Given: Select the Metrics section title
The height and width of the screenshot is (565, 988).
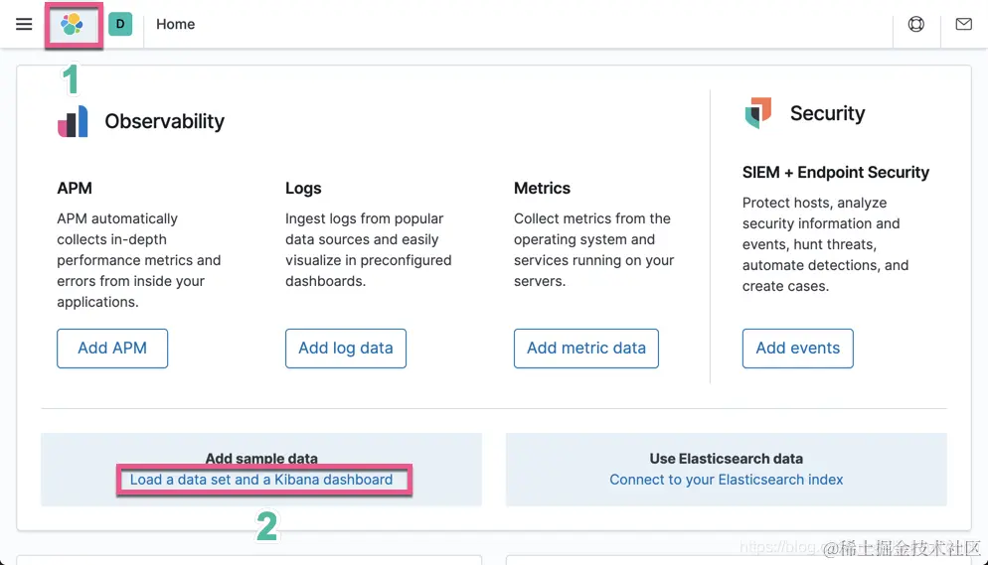Looking at the screenshot, I should (542, 188).
